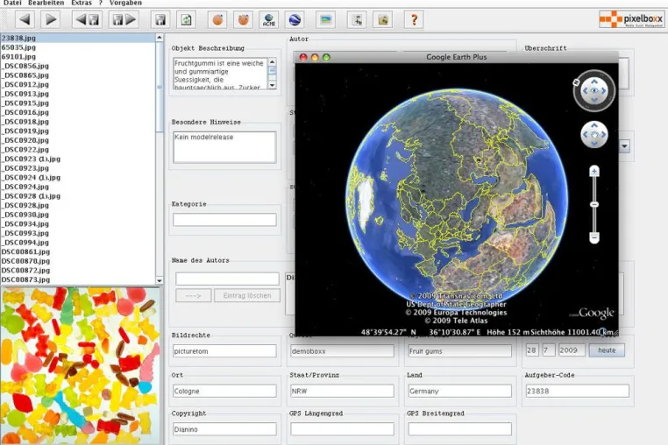Click the pixelboxx logo
This screenshot has height=445, width=668.
pyautogui.click(x=631, y=19)
